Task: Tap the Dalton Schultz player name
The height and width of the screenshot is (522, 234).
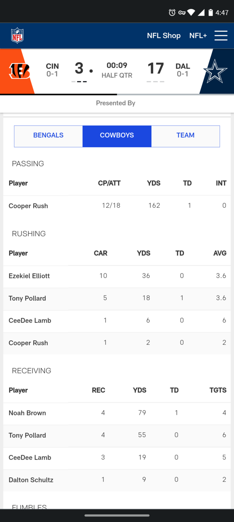Action: (31, 480)
